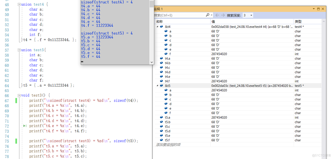Collapse the &t4 watch entry
Screen dimensions: 333x159
point(157,27)
